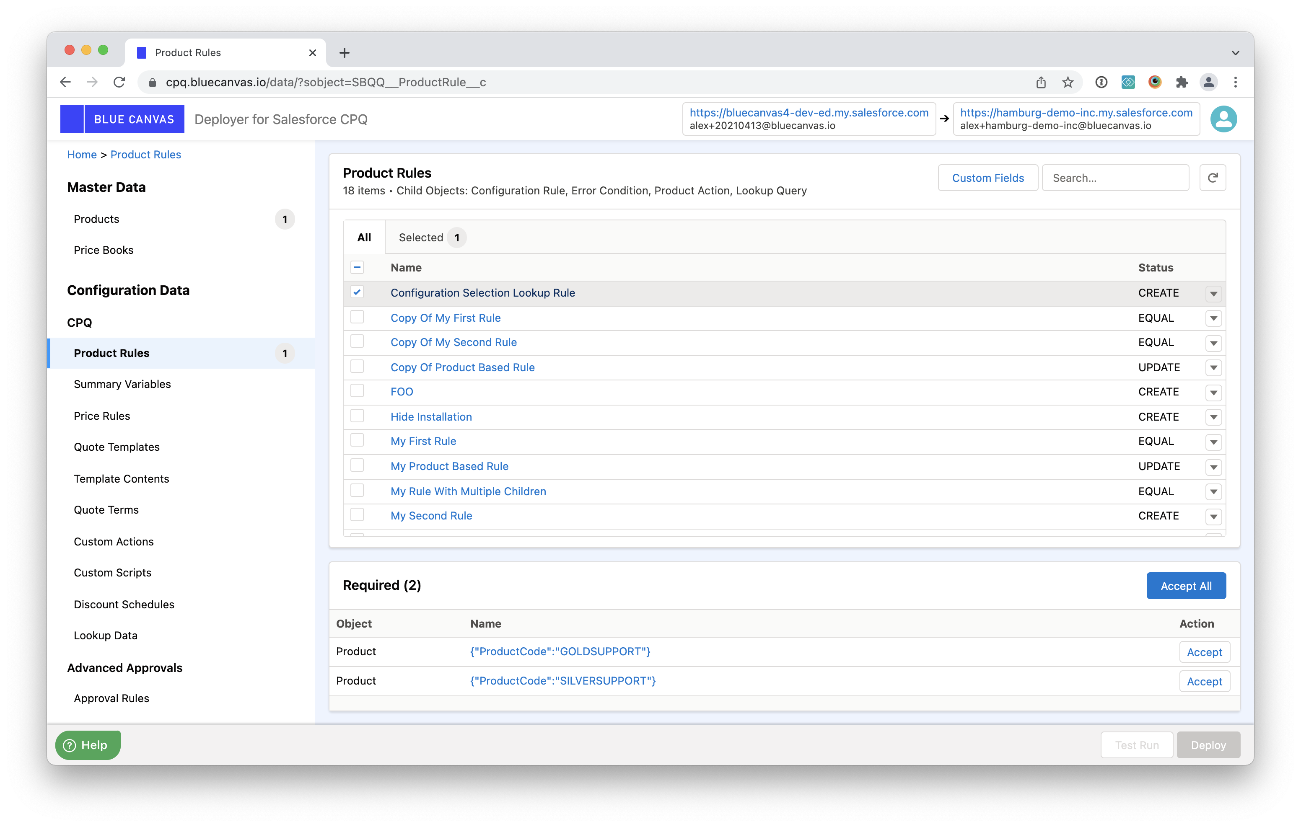Uncheck Configuration Selection Lookup Rule checkbox

[x=357, y=292]
